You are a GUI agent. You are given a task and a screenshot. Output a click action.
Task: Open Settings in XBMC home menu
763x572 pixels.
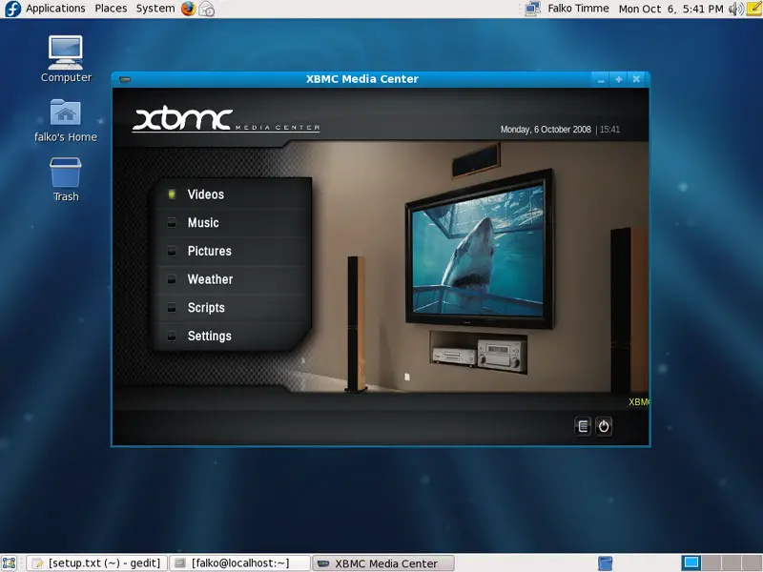[209, 336]
